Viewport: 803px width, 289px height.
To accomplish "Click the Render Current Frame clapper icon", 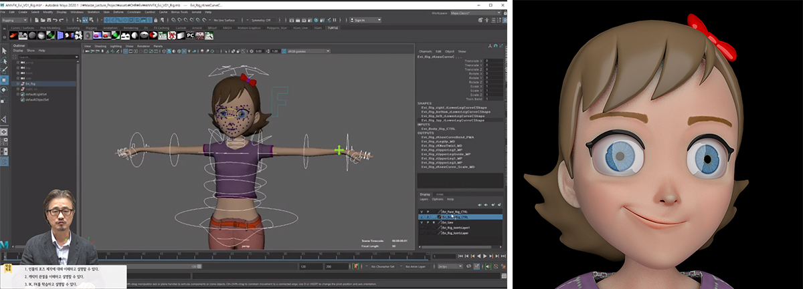I will click(x=298, y=20).
